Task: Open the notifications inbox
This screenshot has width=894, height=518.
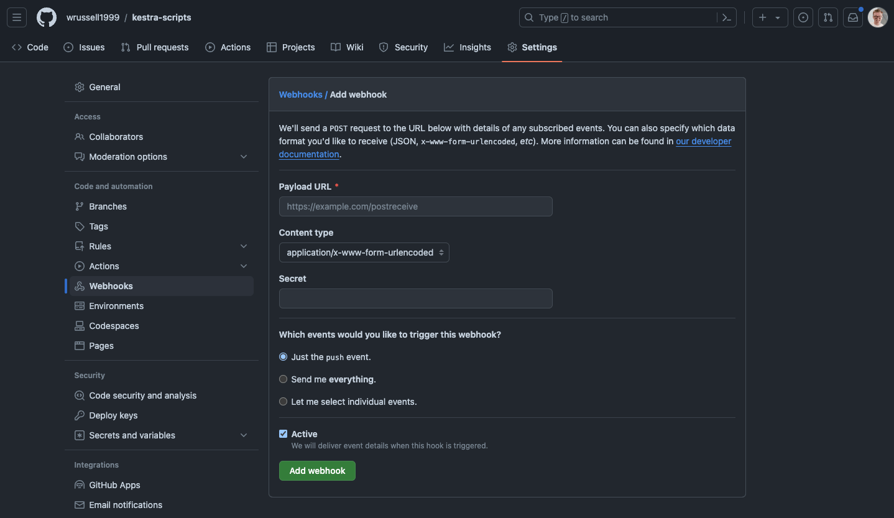Action: 852,17
